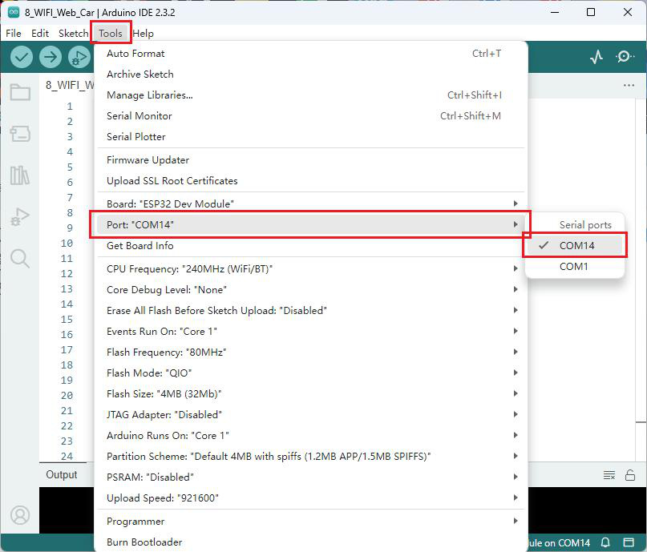Click the Upload arrow button

tap(51, 57)
